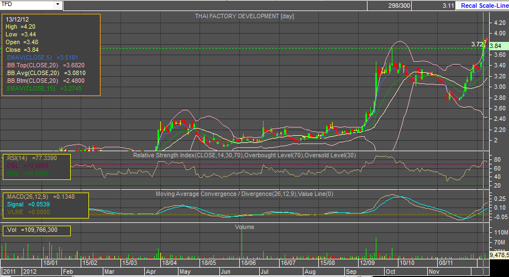Click the 13/12/12 date in info box

pos(17,19)
